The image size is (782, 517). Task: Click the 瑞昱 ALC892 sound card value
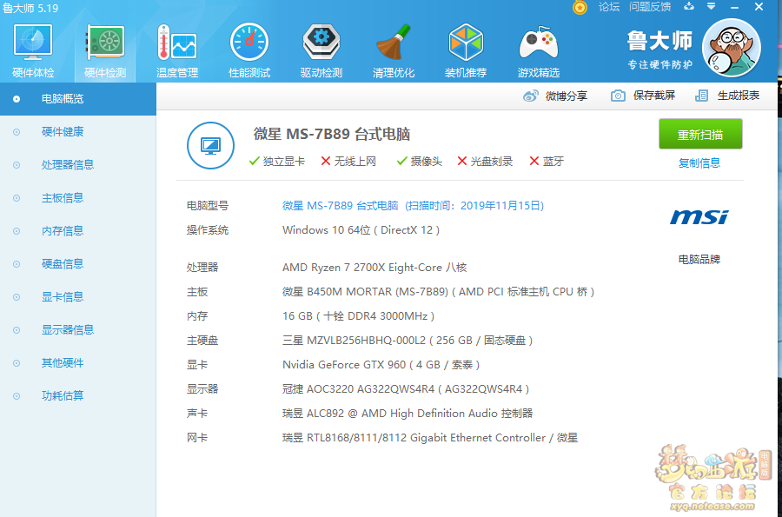[408, 414]
